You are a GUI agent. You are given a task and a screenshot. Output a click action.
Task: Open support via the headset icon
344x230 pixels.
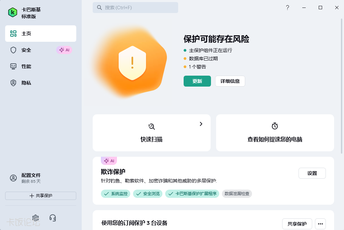pyautogui.click(x=53, y=218)
